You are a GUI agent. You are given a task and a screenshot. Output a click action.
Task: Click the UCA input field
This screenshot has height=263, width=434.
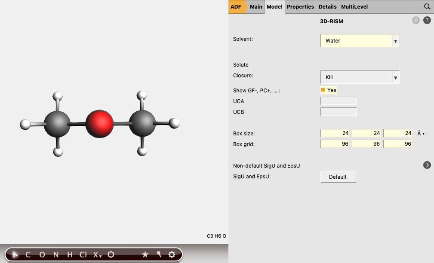[x=339, y=101]
